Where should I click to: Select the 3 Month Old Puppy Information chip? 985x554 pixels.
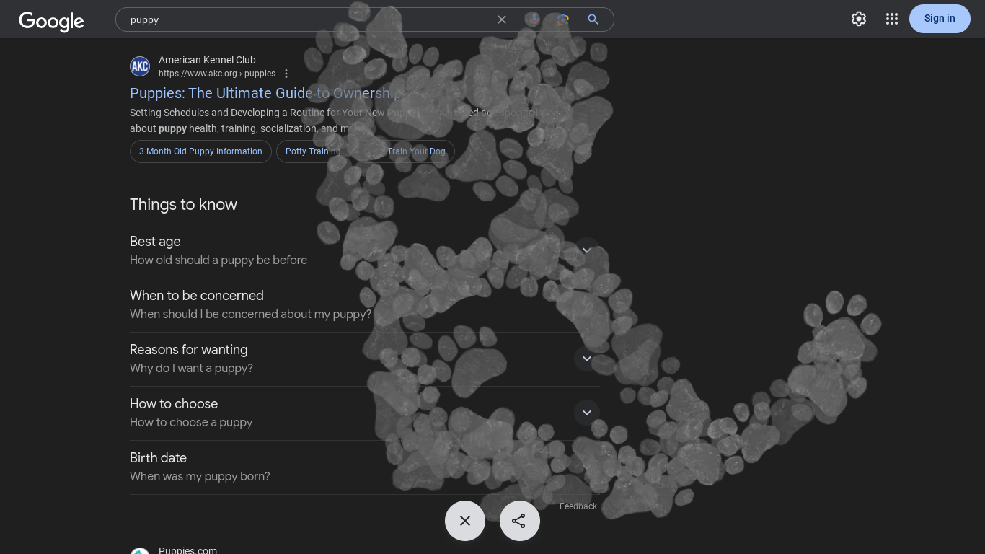[x=200, y=151]
